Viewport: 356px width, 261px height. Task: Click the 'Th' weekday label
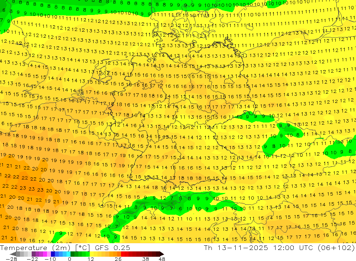tap(208, 248)
